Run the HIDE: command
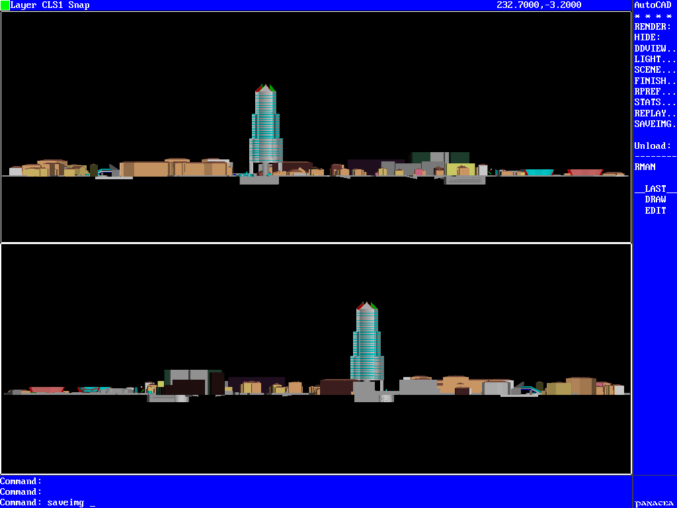Image resolution: width=677 pixels, height=508 pixels. 647,38
